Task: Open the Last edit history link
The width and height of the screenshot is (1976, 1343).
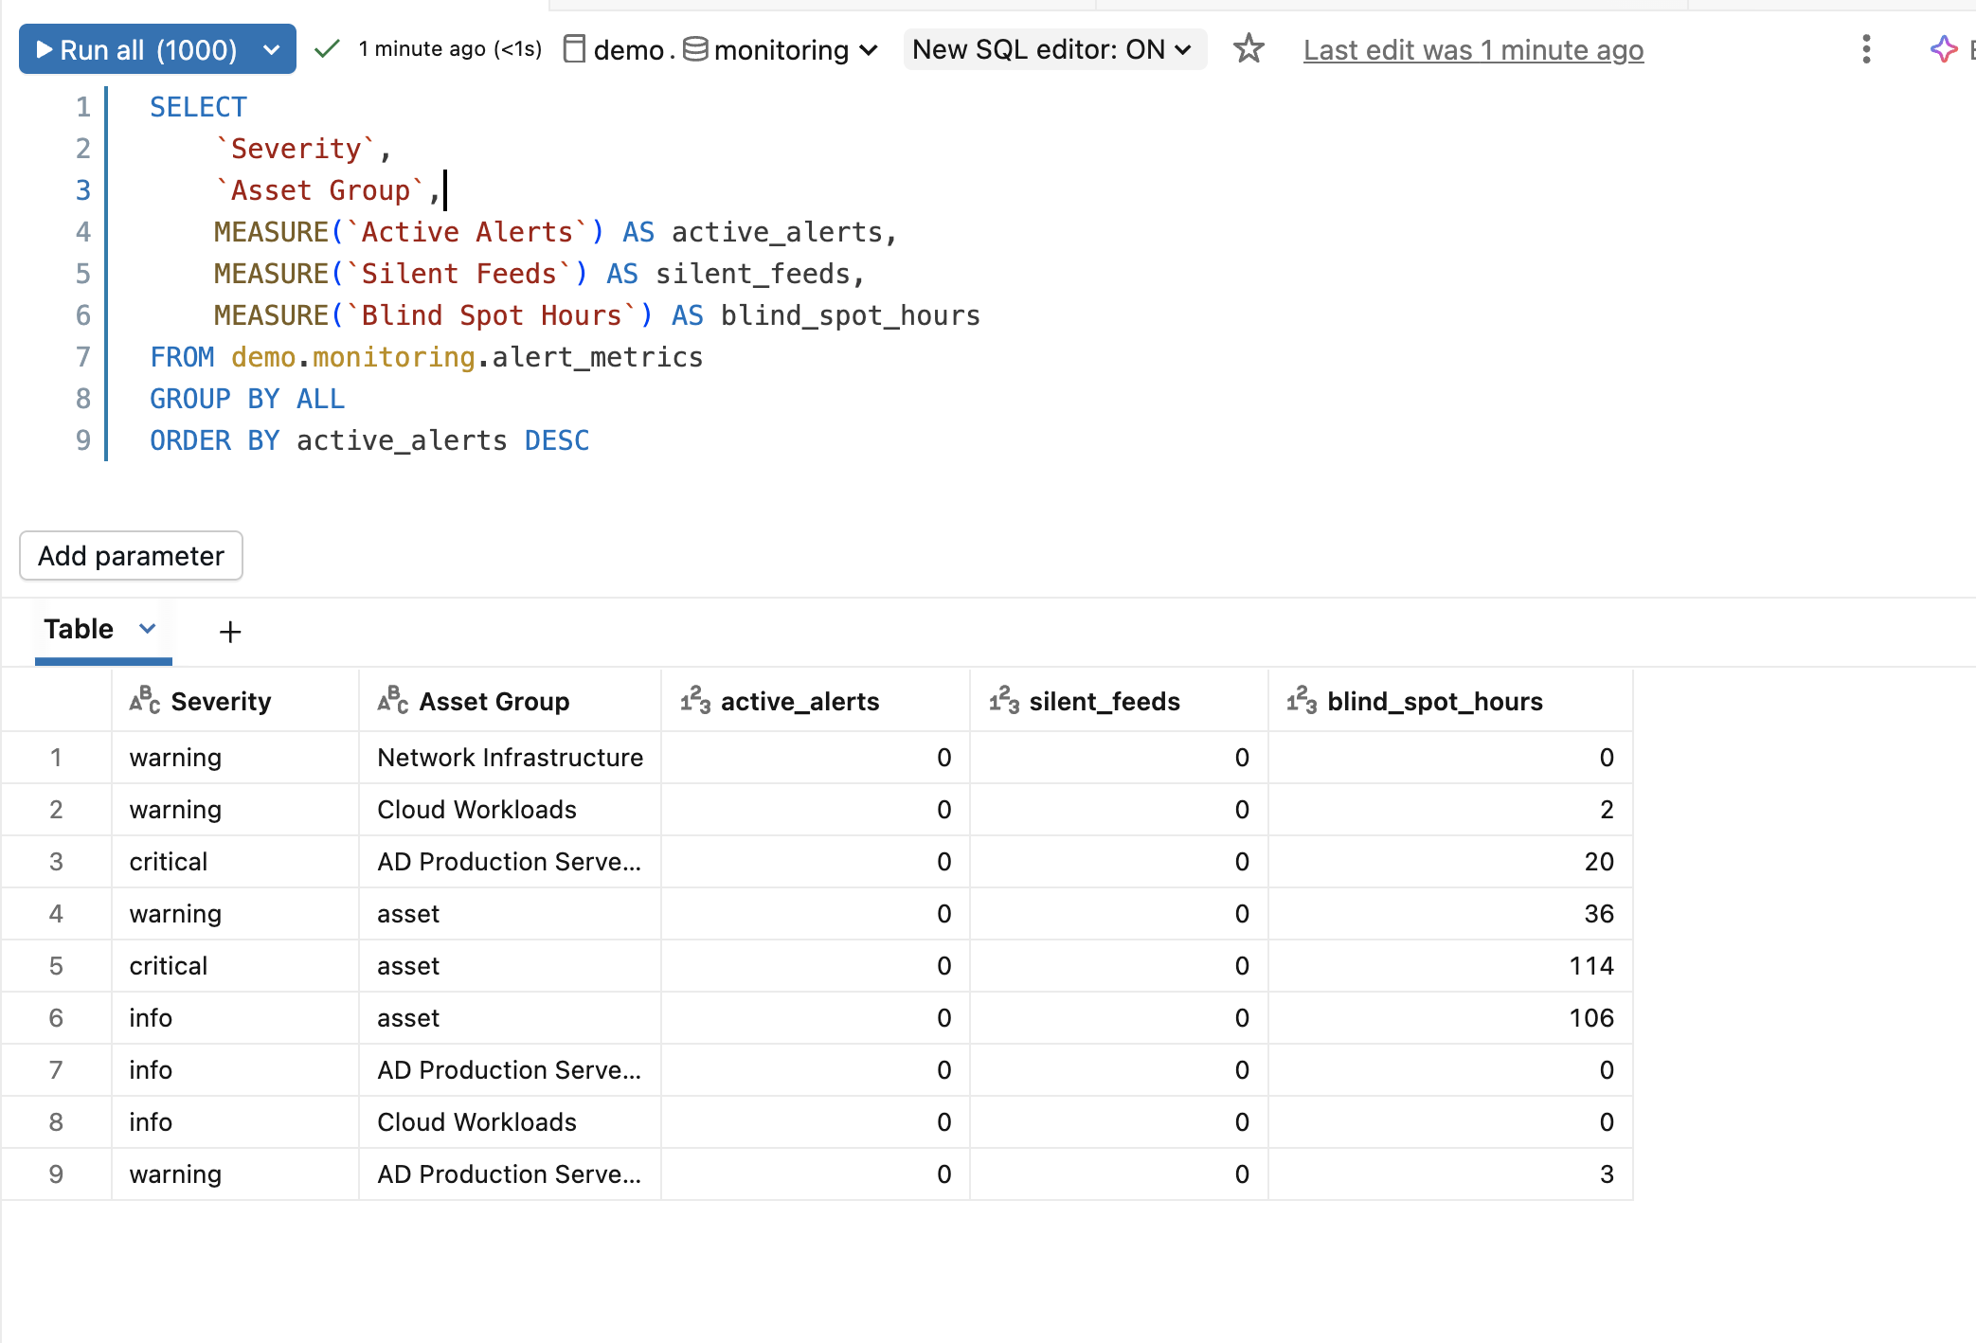Action: click(1473, 49)
